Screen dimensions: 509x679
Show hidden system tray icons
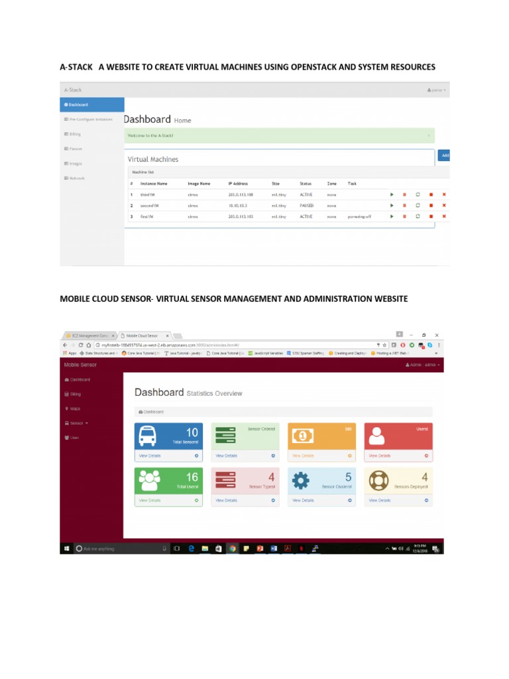click(387, 548)
